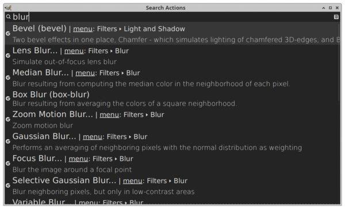Click the GEGL icon beside Box Blur
The height and width of the screenshot is (209, 345).
click(x=8, y=98)
